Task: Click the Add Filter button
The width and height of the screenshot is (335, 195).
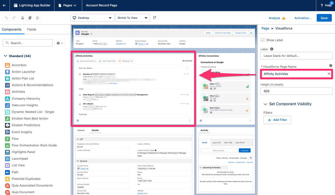Action: [x=277, y=120]
